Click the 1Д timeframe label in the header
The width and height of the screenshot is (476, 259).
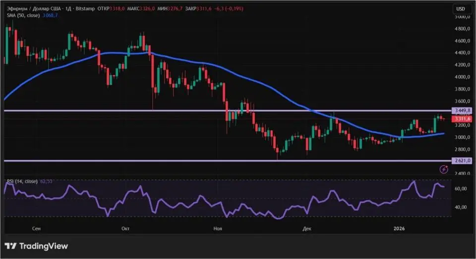(68, 9)
